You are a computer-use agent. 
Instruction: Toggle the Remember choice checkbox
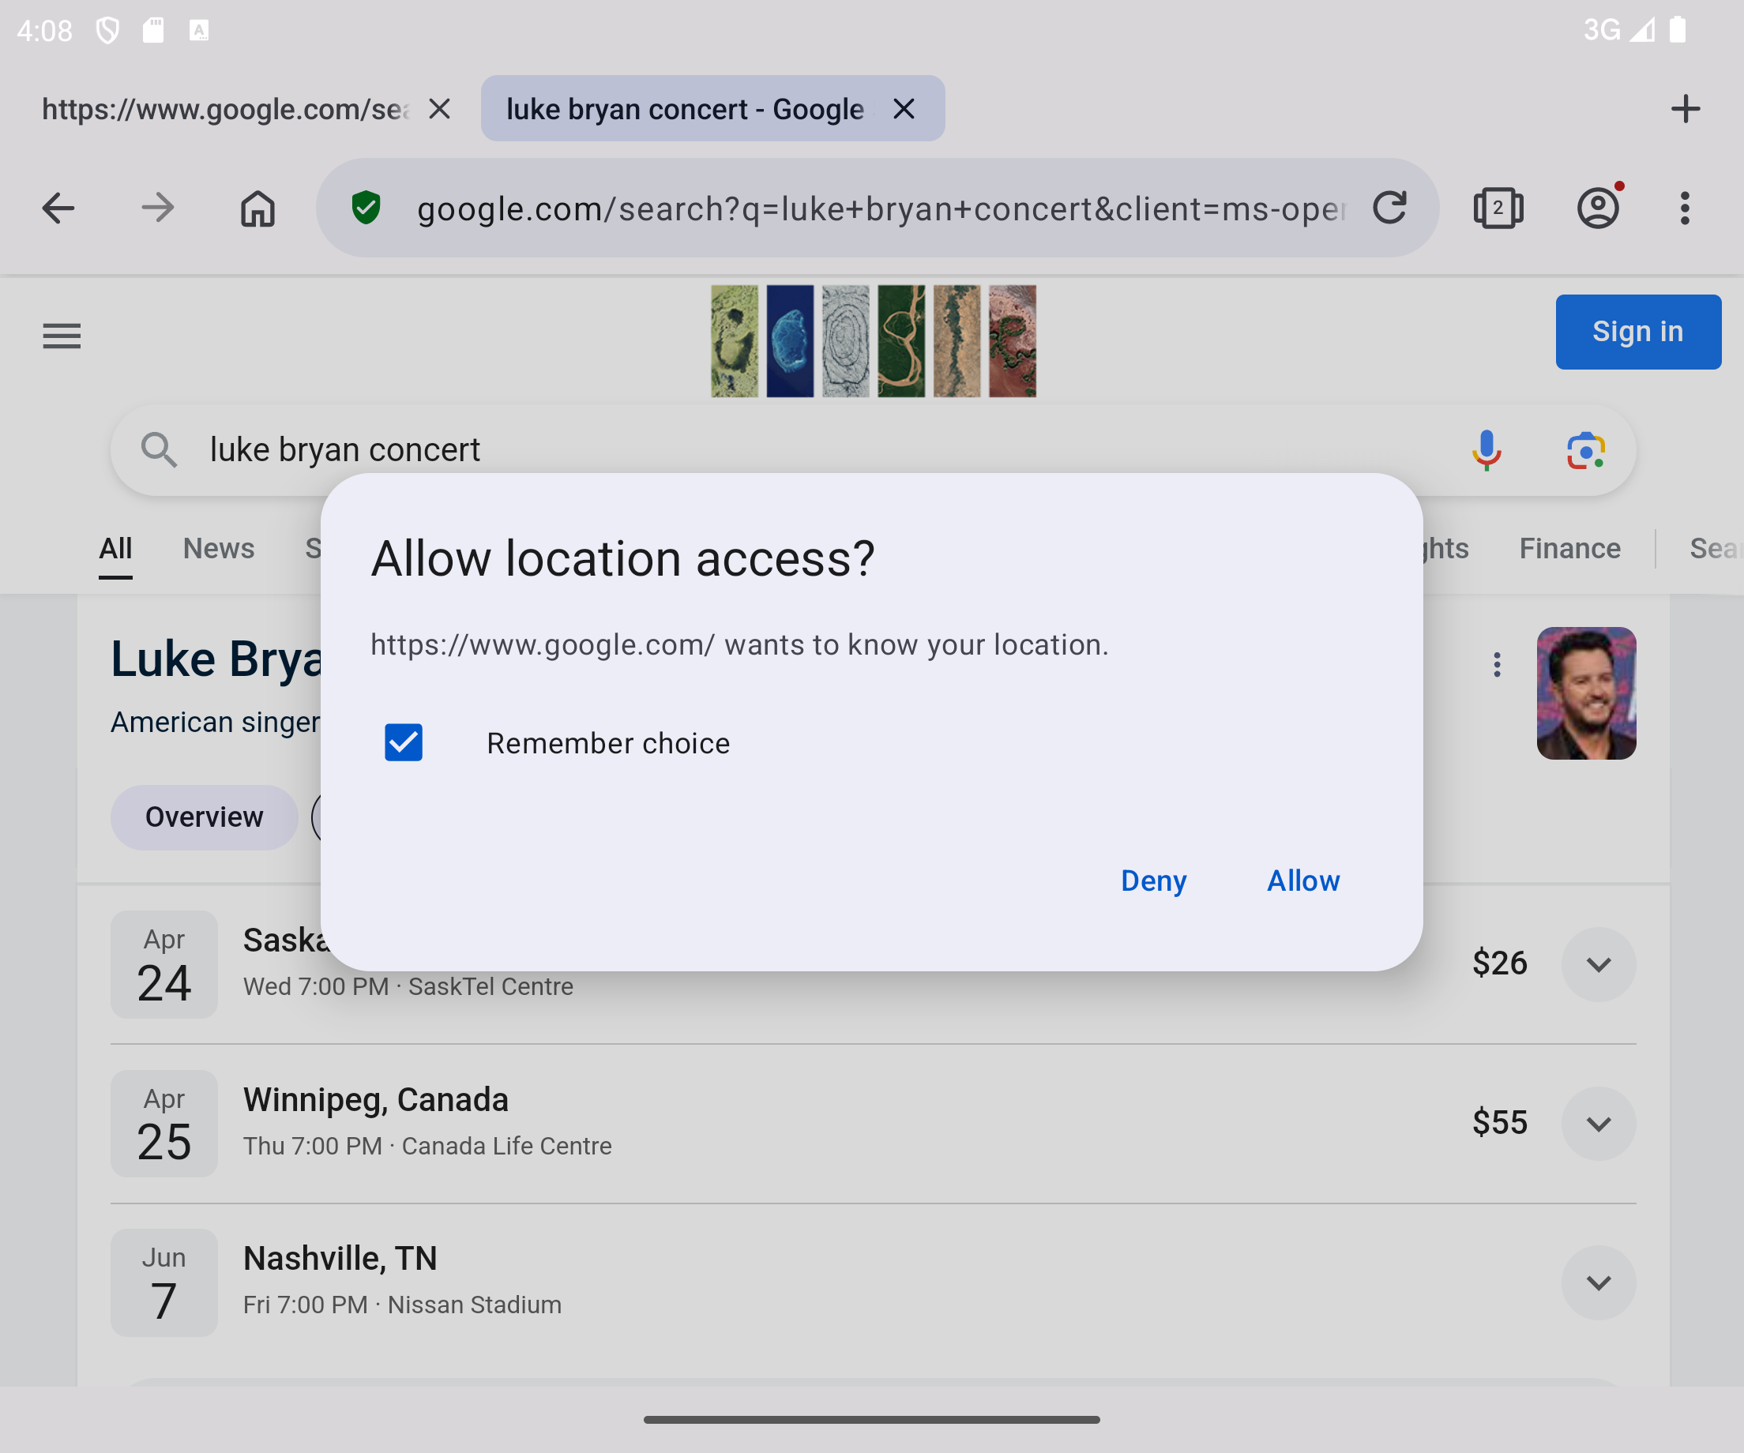[404, 742]
